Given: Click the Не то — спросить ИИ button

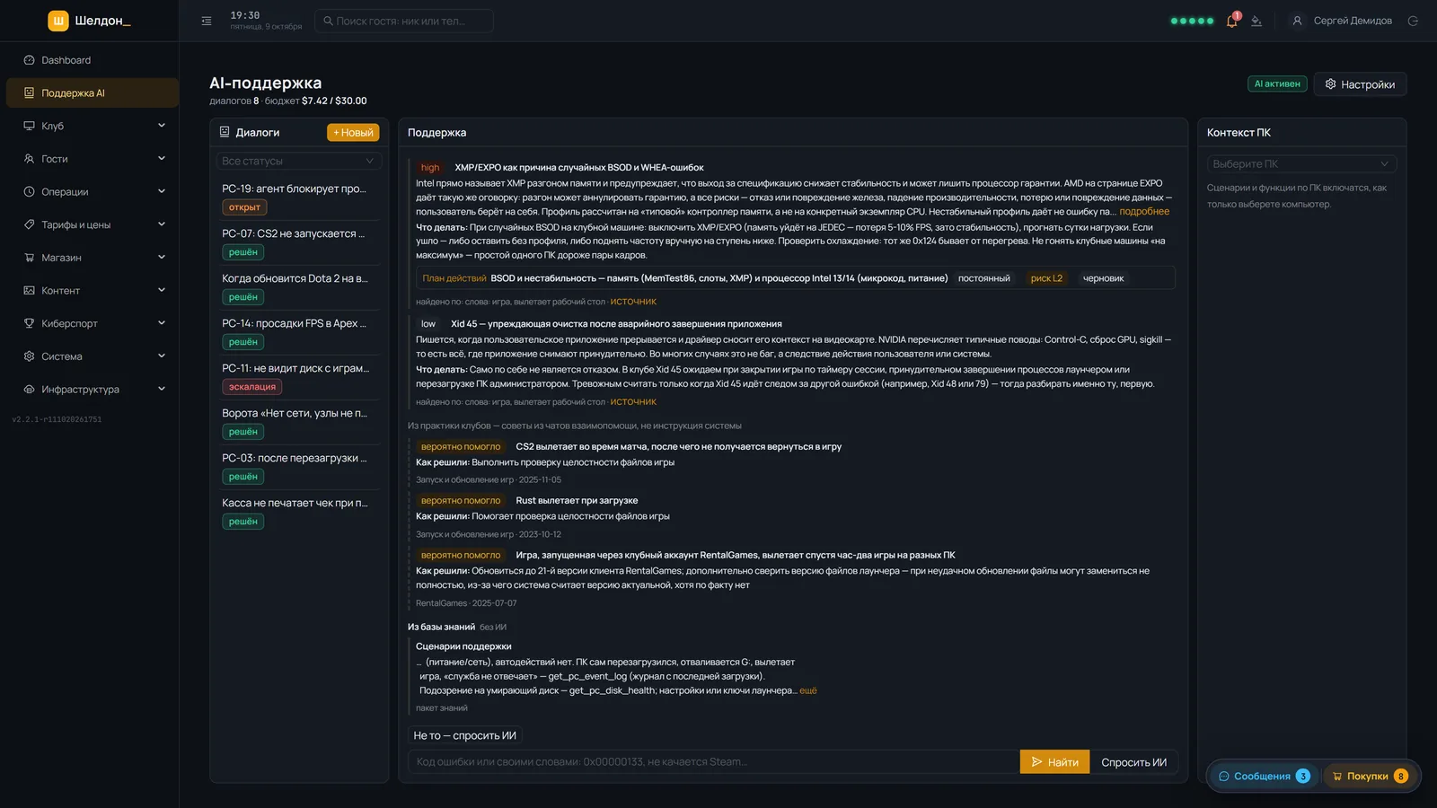Looking at the screenshot, I should (465, 735).
